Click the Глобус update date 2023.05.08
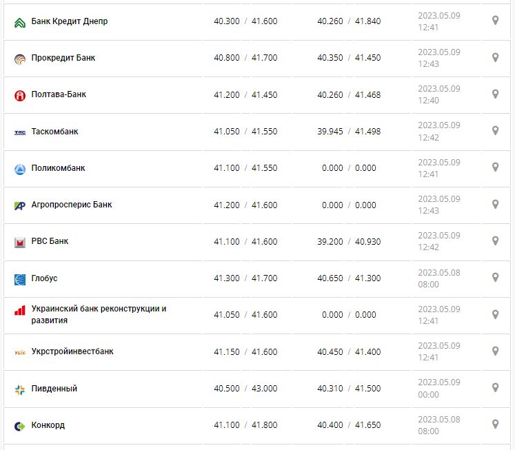515x450 pixels. [438, 272]
